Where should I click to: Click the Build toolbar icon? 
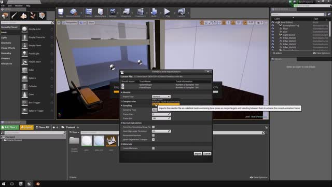pyautogui.click(x=154, y=12)
